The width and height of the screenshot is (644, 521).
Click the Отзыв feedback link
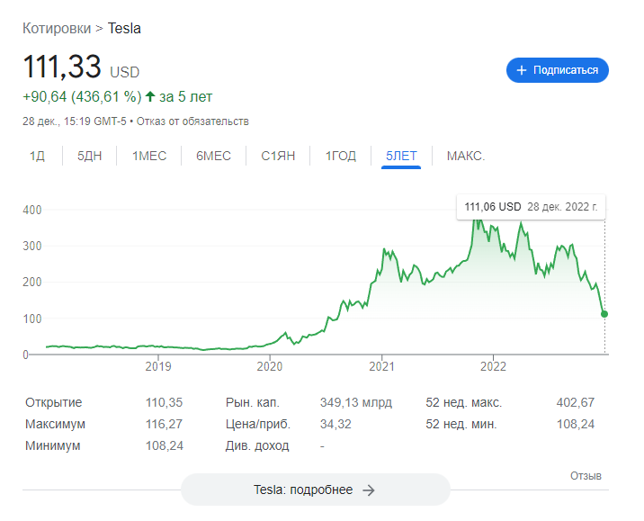pos(586,475)
